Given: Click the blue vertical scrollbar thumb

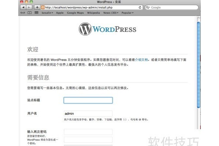Looking at the screenshot, I should coord(199,65).
